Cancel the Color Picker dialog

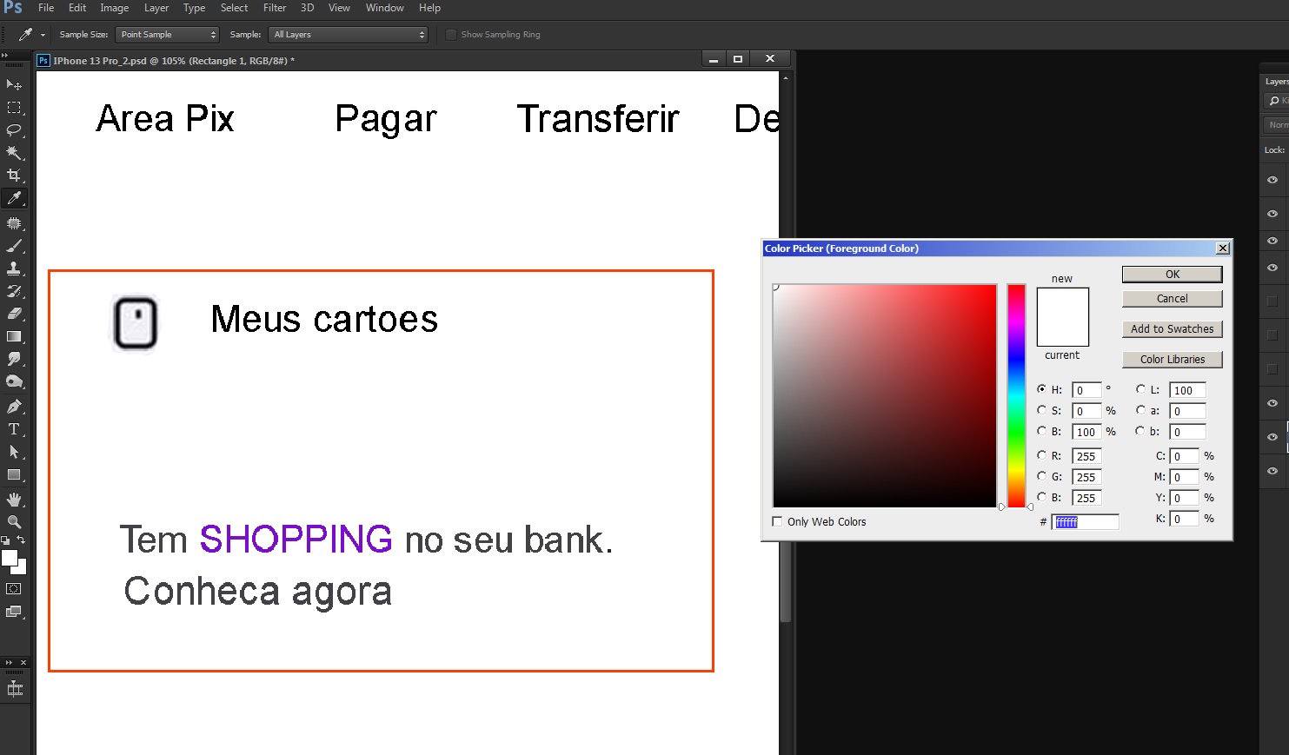(x=1172, y=299)
